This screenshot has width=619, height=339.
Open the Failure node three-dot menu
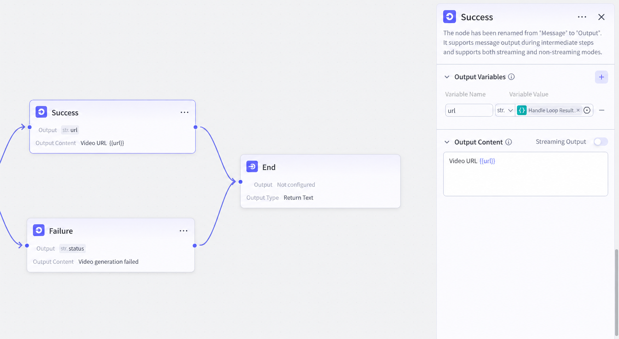pyautogui.click(x=183, y=231)
